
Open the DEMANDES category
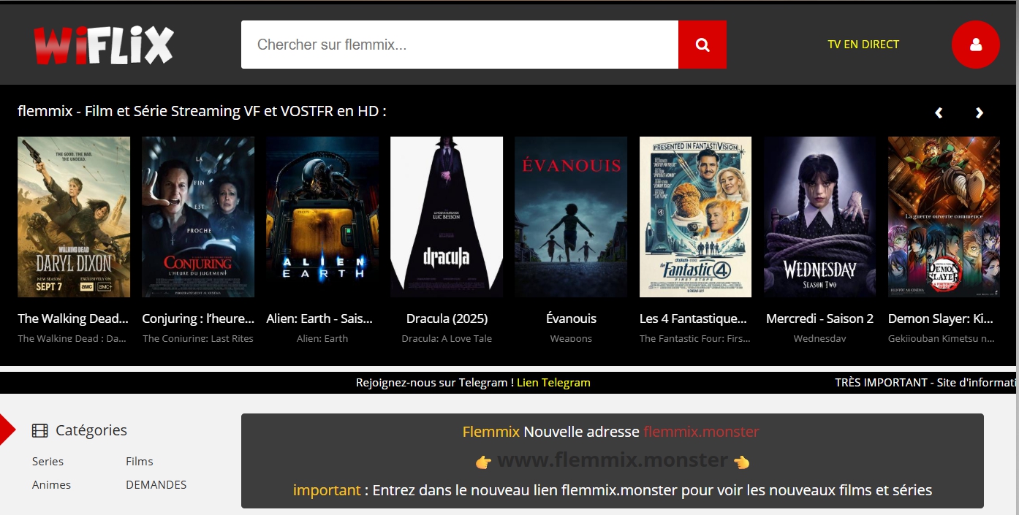pos(156,485)
